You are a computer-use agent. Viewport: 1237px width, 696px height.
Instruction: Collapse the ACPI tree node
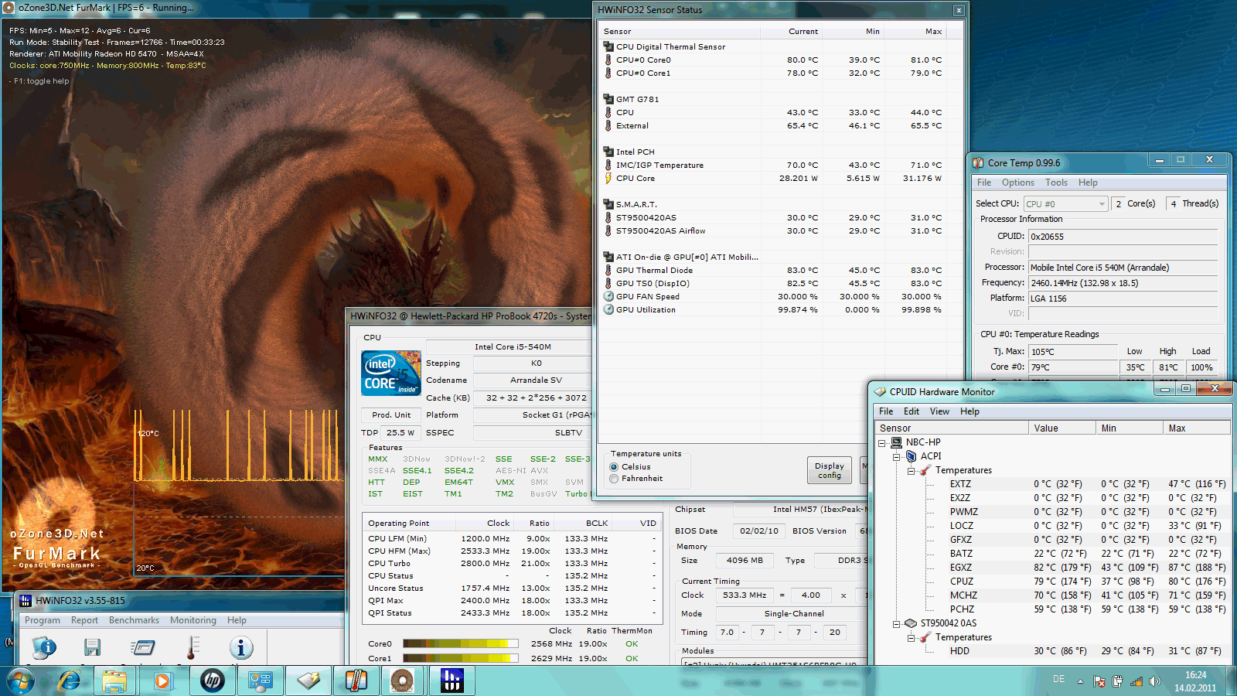click(897, 457)
